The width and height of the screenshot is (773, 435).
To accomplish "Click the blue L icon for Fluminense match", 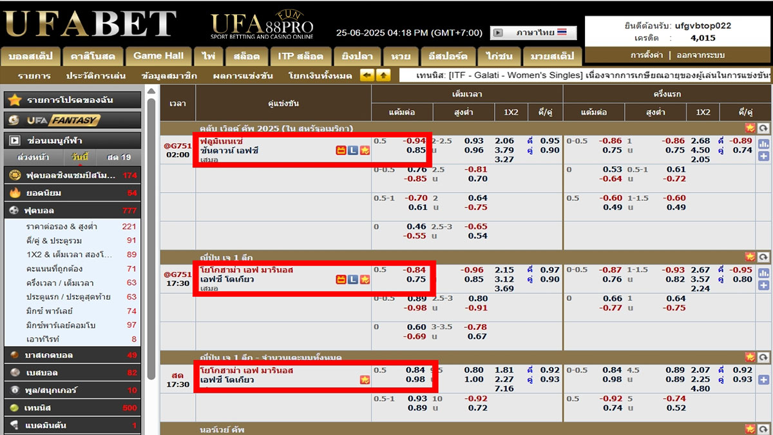I will tap(352, 151).
